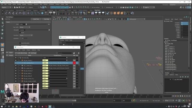The image size is (192, 108).
Task: Toggle visibility of BS_Lips_Frown_R target
Action: [16, 71]
